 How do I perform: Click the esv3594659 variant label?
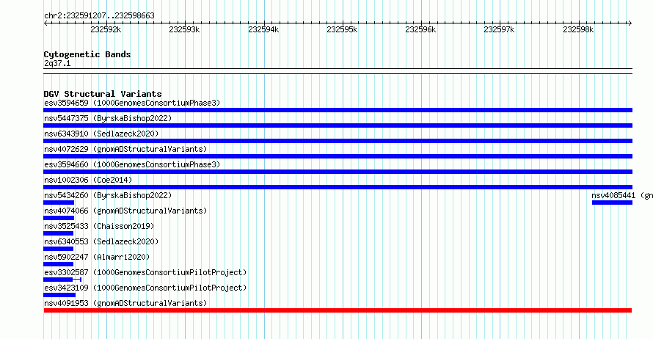[x=132, y=103]
